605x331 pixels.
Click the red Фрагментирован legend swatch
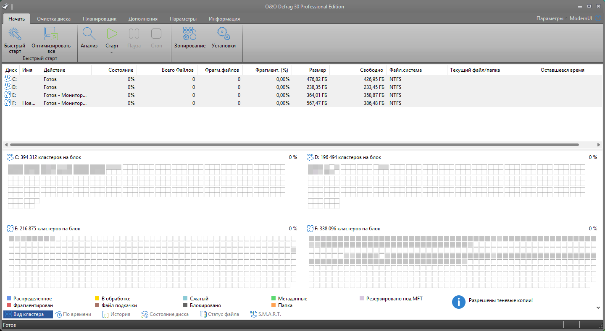point(9,305)
